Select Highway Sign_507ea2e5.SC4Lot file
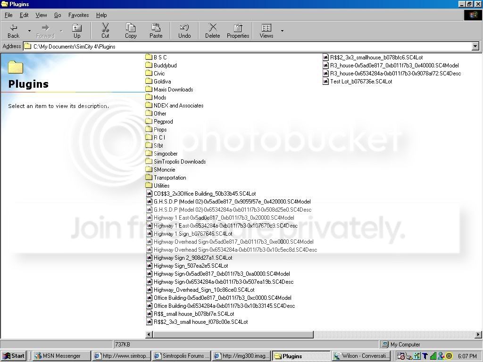Image resolution: width=483 pixels, height=362 pixels. tap(187, 265)
